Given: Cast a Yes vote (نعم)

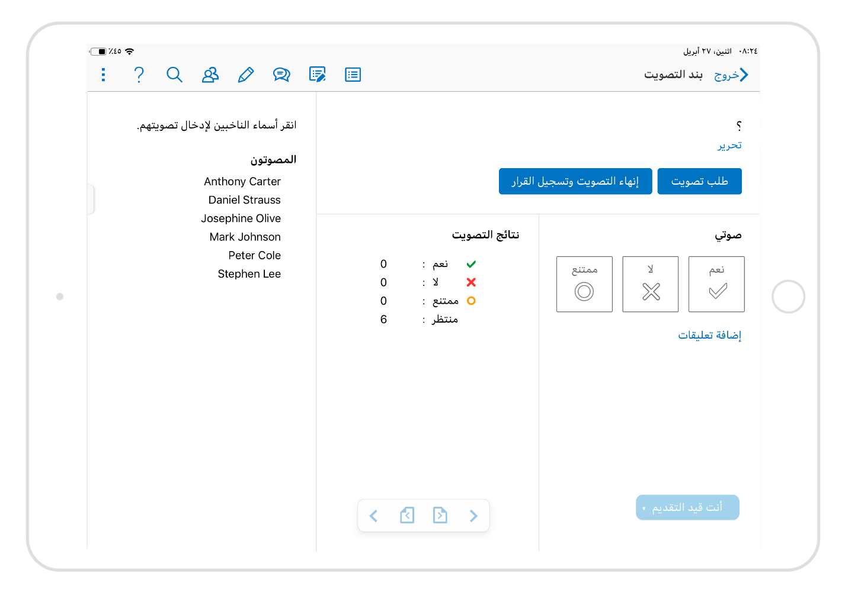Looking at the screenshot, I should pos(716,284).
